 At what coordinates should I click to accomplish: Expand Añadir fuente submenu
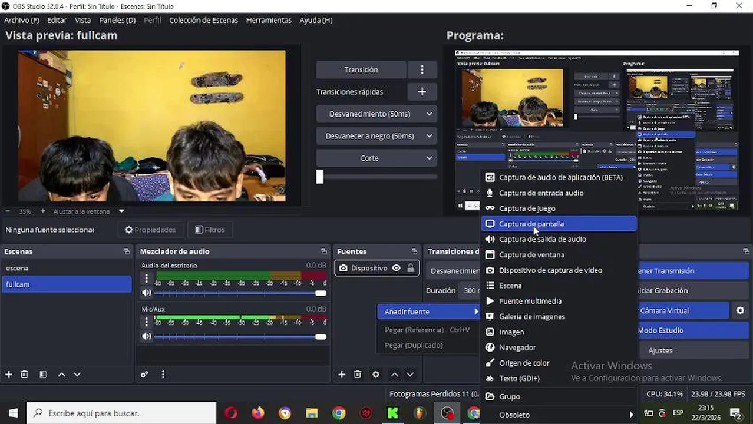[x=430, y=312]
